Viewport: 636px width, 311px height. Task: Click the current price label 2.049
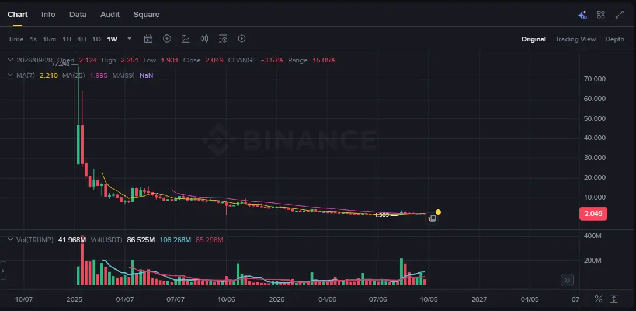click(593, 214)
